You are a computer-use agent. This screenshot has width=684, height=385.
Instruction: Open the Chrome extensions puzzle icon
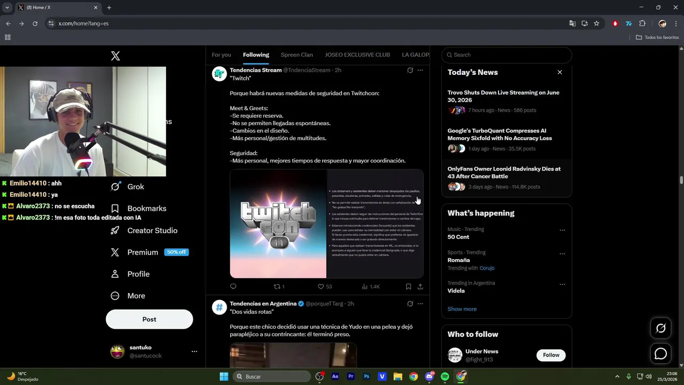tap(642, 24)
